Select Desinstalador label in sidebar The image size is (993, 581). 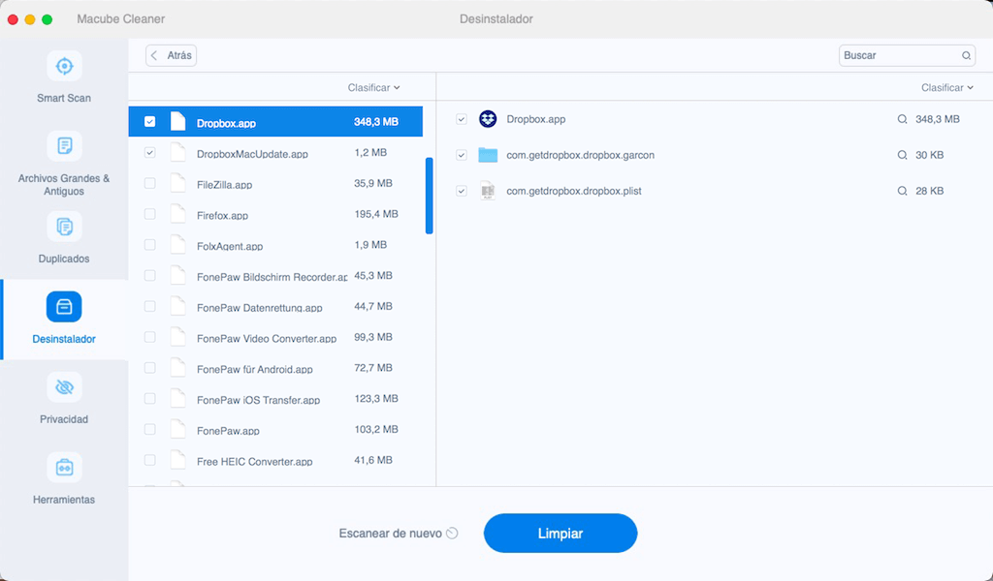tap(64, 339)
